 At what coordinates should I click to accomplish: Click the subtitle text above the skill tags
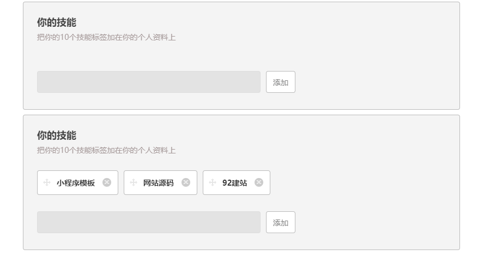pyautogui.click(x=106, y=150)
